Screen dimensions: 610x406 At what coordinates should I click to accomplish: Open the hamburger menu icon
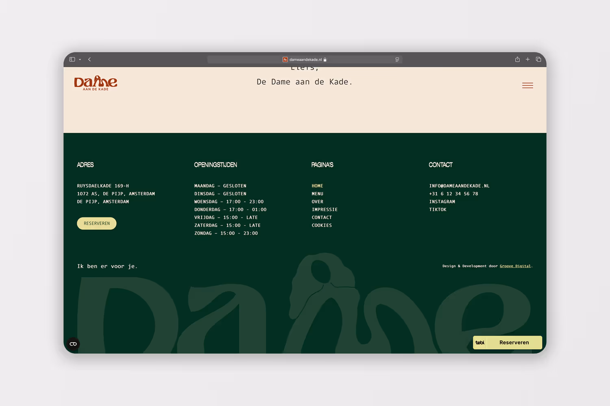pos(527,85)
